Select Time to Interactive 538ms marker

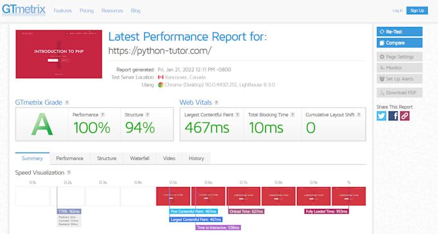click(218, 228)
